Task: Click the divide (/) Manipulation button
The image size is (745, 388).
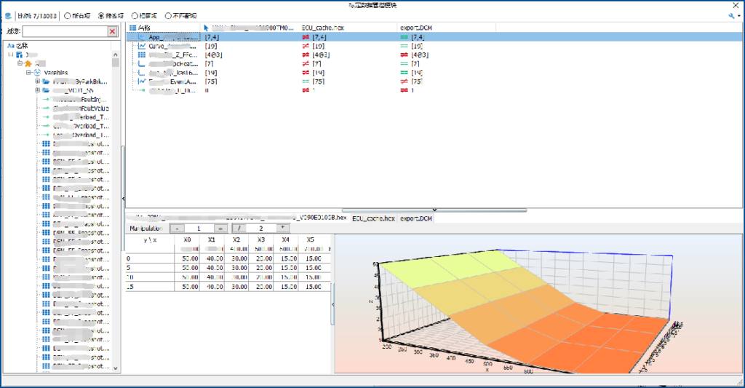Action: click(238, 228)
